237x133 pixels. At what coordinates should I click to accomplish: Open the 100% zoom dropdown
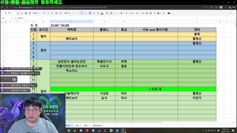tap(36, 13)
